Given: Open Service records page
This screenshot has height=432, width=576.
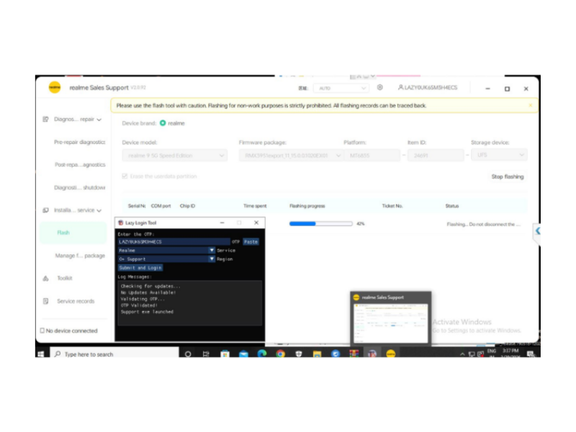Looking at the screenshot, I should pyautogui.click(x=76, y=301).
